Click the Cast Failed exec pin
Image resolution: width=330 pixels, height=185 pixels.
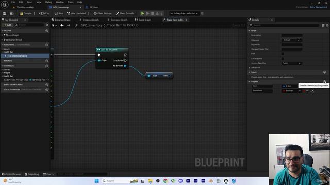point(125,61)
